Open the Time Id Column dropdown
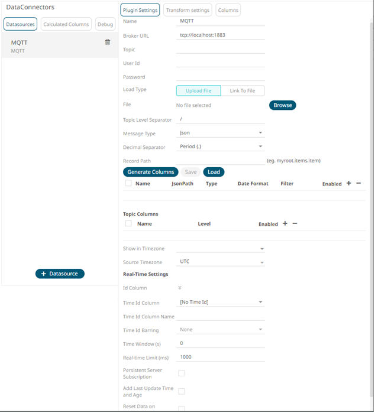Viewport: 375px width, 413px height. click(220, 303)
